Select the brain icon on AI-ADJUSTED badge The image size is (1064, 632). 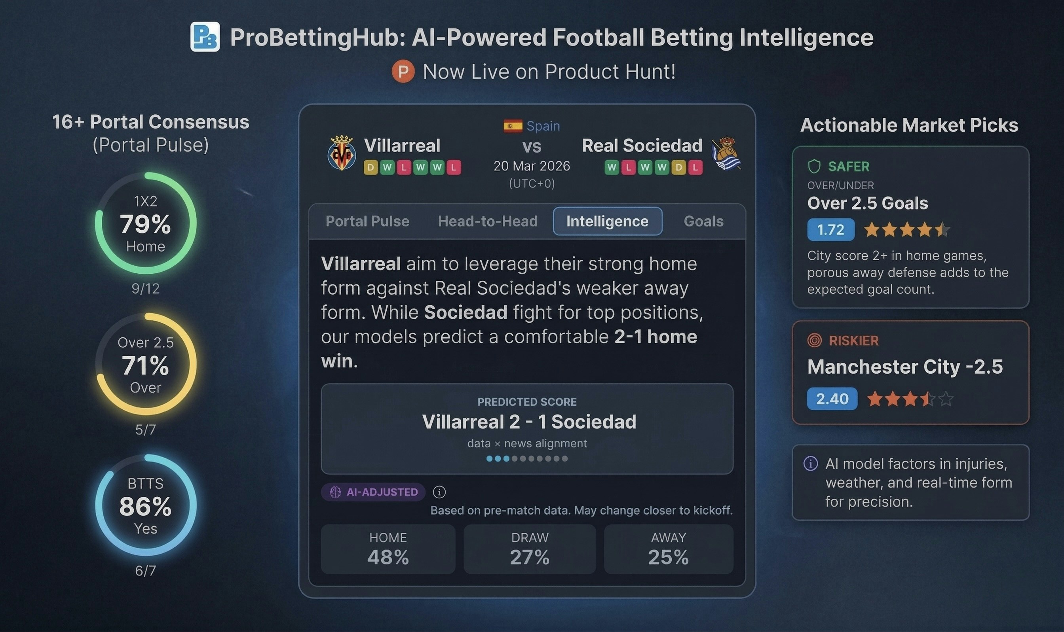336,492
